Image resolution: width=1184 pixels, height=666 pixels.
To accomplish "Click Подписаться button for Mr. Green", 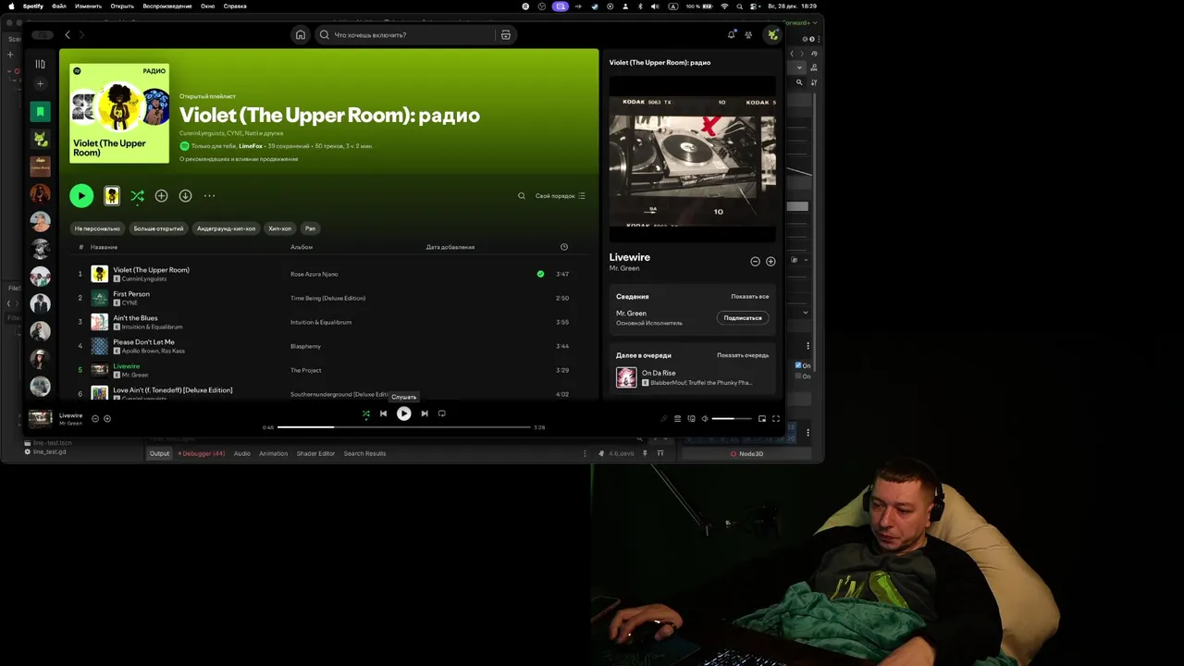I will [743, 318].
